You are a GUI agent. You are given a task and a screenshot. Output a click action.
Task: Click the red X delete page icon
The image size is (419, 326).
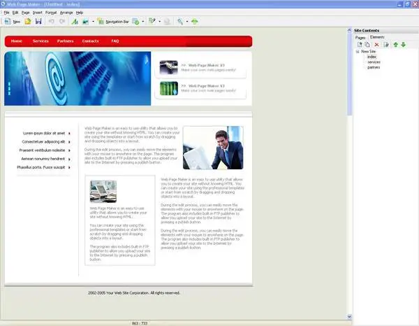[x=377, y=45]
